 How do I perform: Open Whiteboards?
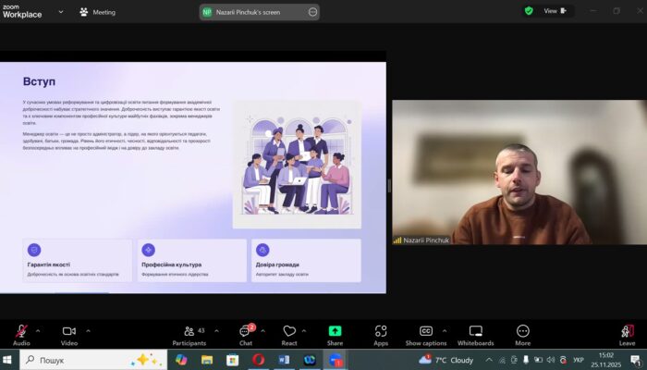[476, 331]
